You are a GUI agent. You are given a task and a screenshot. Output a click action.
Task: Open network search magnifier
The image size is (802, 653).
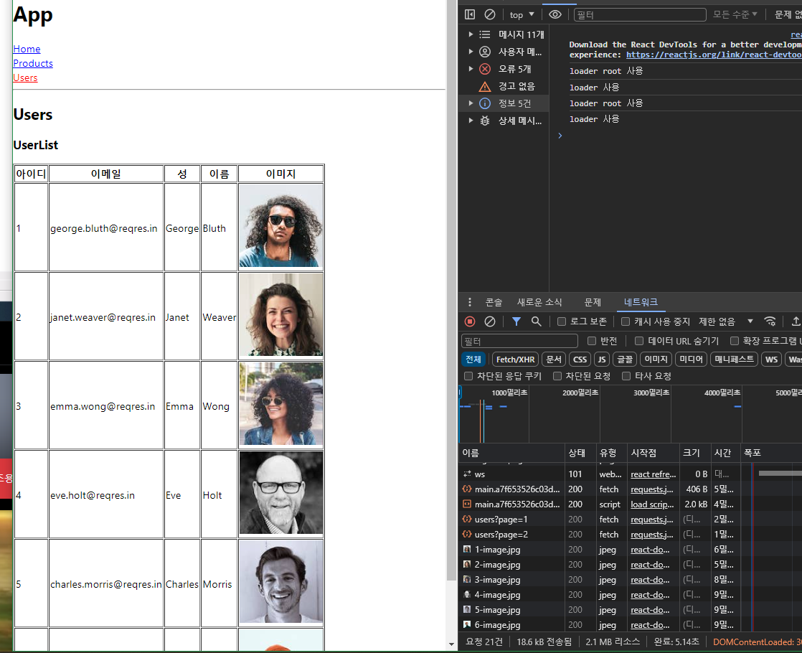(536, 321)
